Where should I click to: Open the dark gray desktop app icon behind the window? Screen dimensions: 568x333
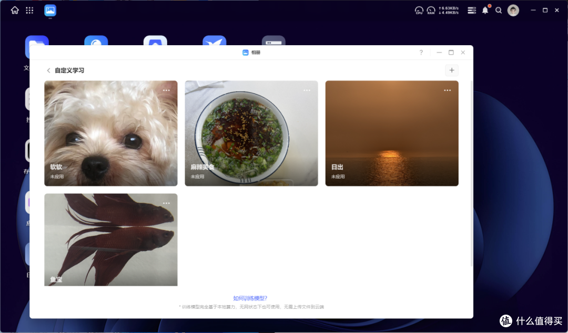[273, 40]
